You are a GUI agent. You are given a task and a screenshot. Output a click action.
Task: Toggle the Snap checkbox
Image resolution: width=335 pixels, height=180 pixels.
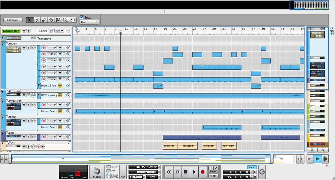(82, 17)
